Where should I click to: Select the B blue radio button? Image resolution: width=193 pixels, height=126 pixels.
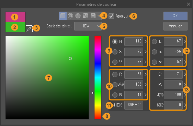coord(115,95)
